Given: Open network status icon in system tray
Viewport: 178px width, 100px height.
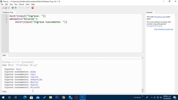Looking at the screenshot, I should [x=158, y=97].
